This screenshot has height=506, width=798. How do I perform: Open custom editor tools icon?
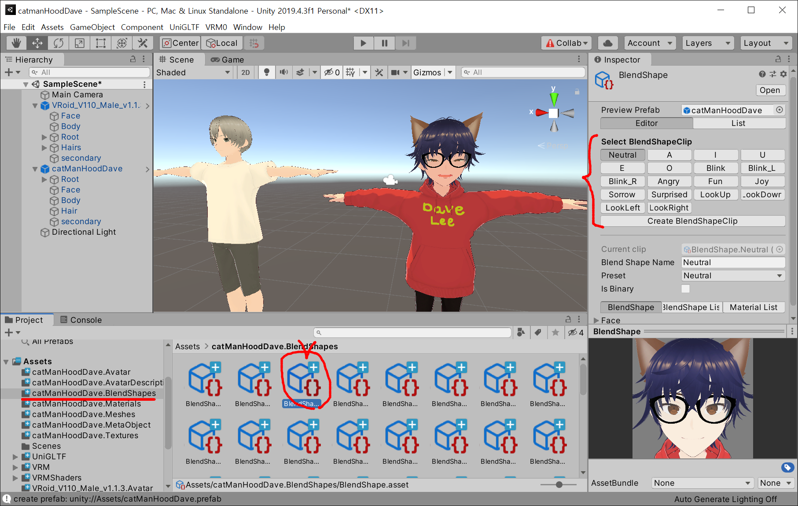tap(143, 43)
